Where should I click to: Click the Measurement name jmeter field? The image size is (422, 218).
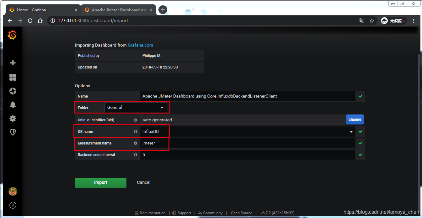coord(248,143)
